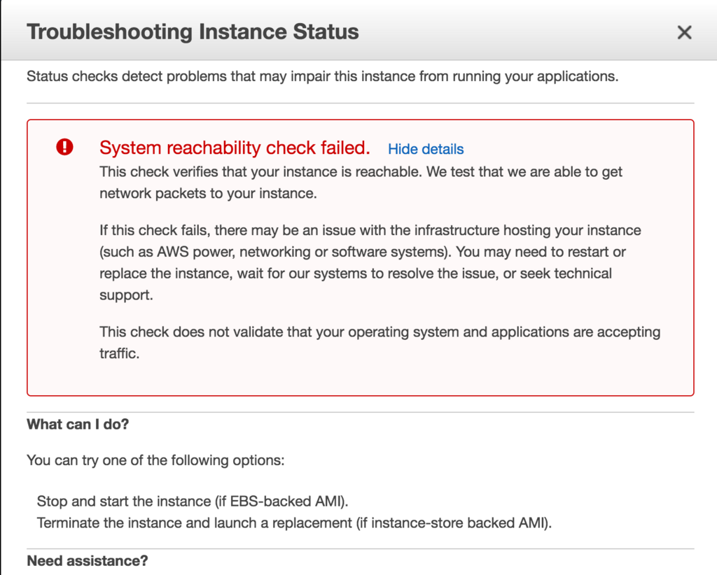Click the 'What can I do?' heading

click(x=78, y=425)
